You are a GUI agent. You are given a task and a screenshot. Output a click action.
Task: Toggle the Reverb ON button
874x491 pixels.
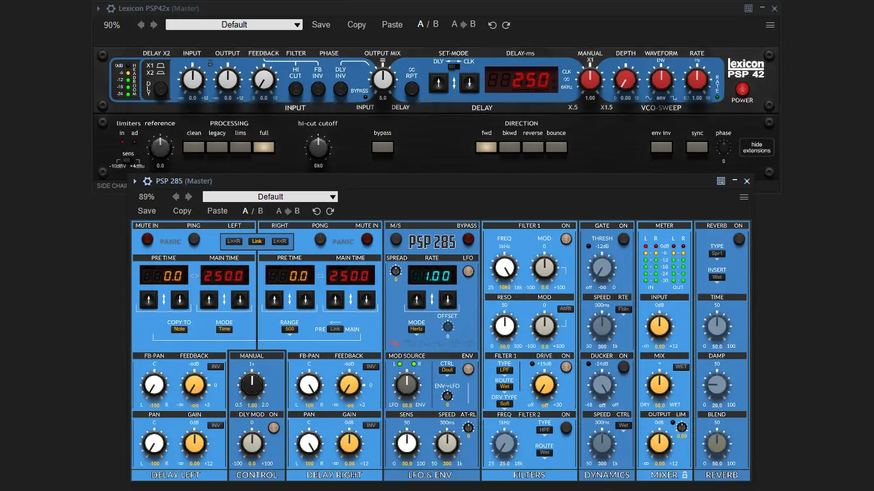point(739,239)
